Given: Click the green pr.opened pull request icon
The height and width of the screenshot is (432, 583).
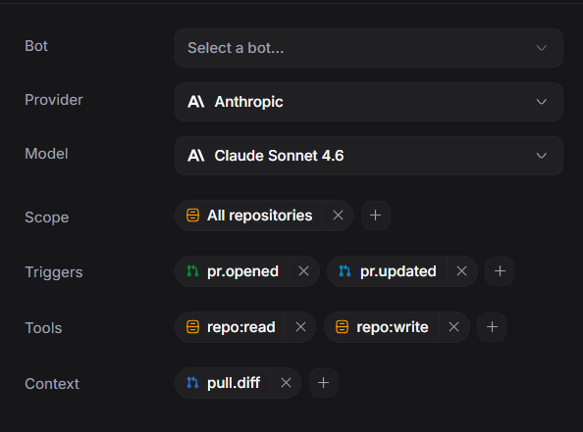Looking at the screenshot, I should click(x=192, y=271).
